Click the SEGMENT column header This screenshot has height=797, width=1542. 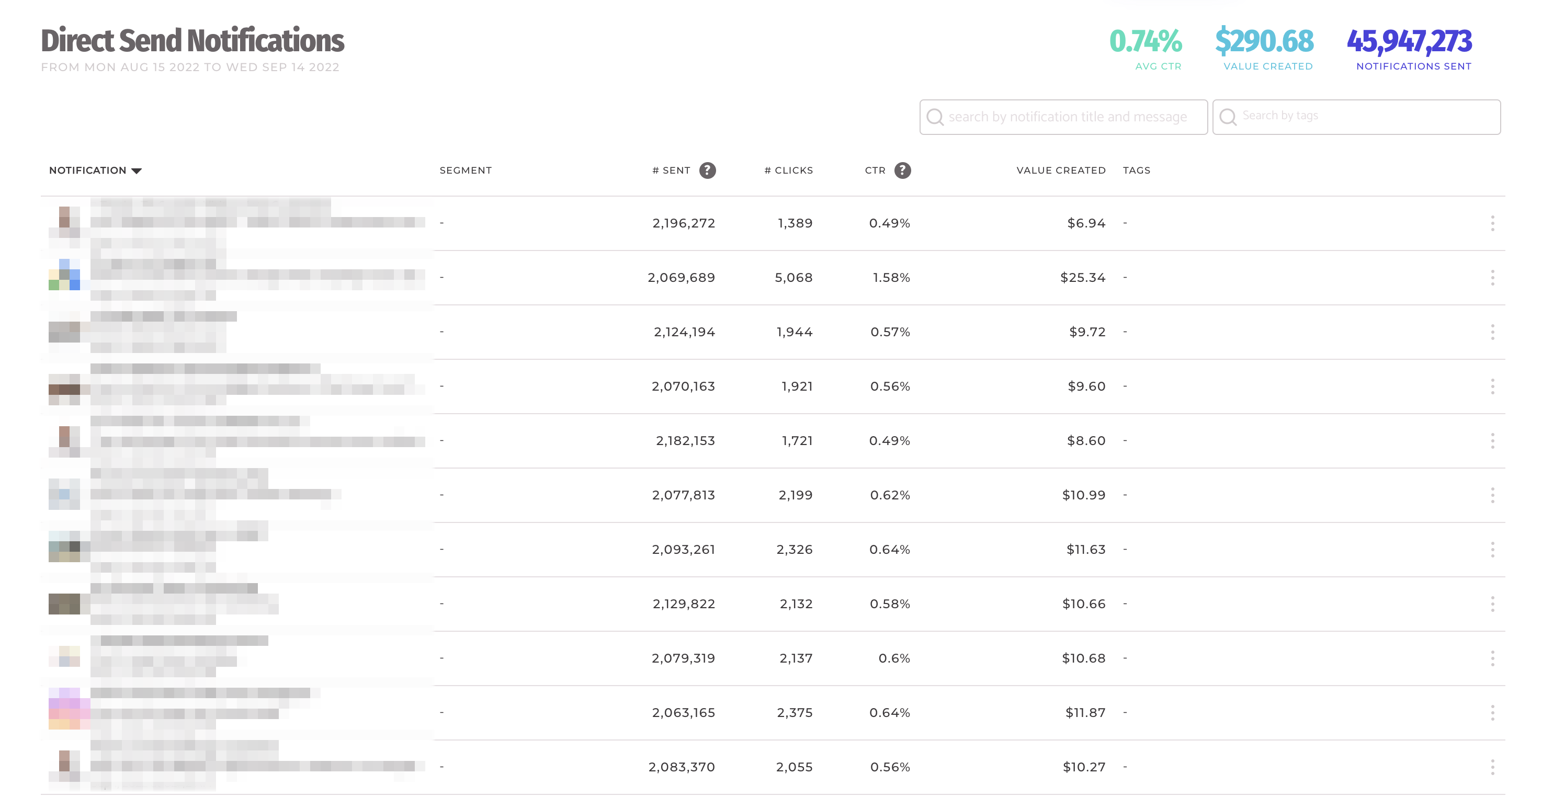click(465, 170)
